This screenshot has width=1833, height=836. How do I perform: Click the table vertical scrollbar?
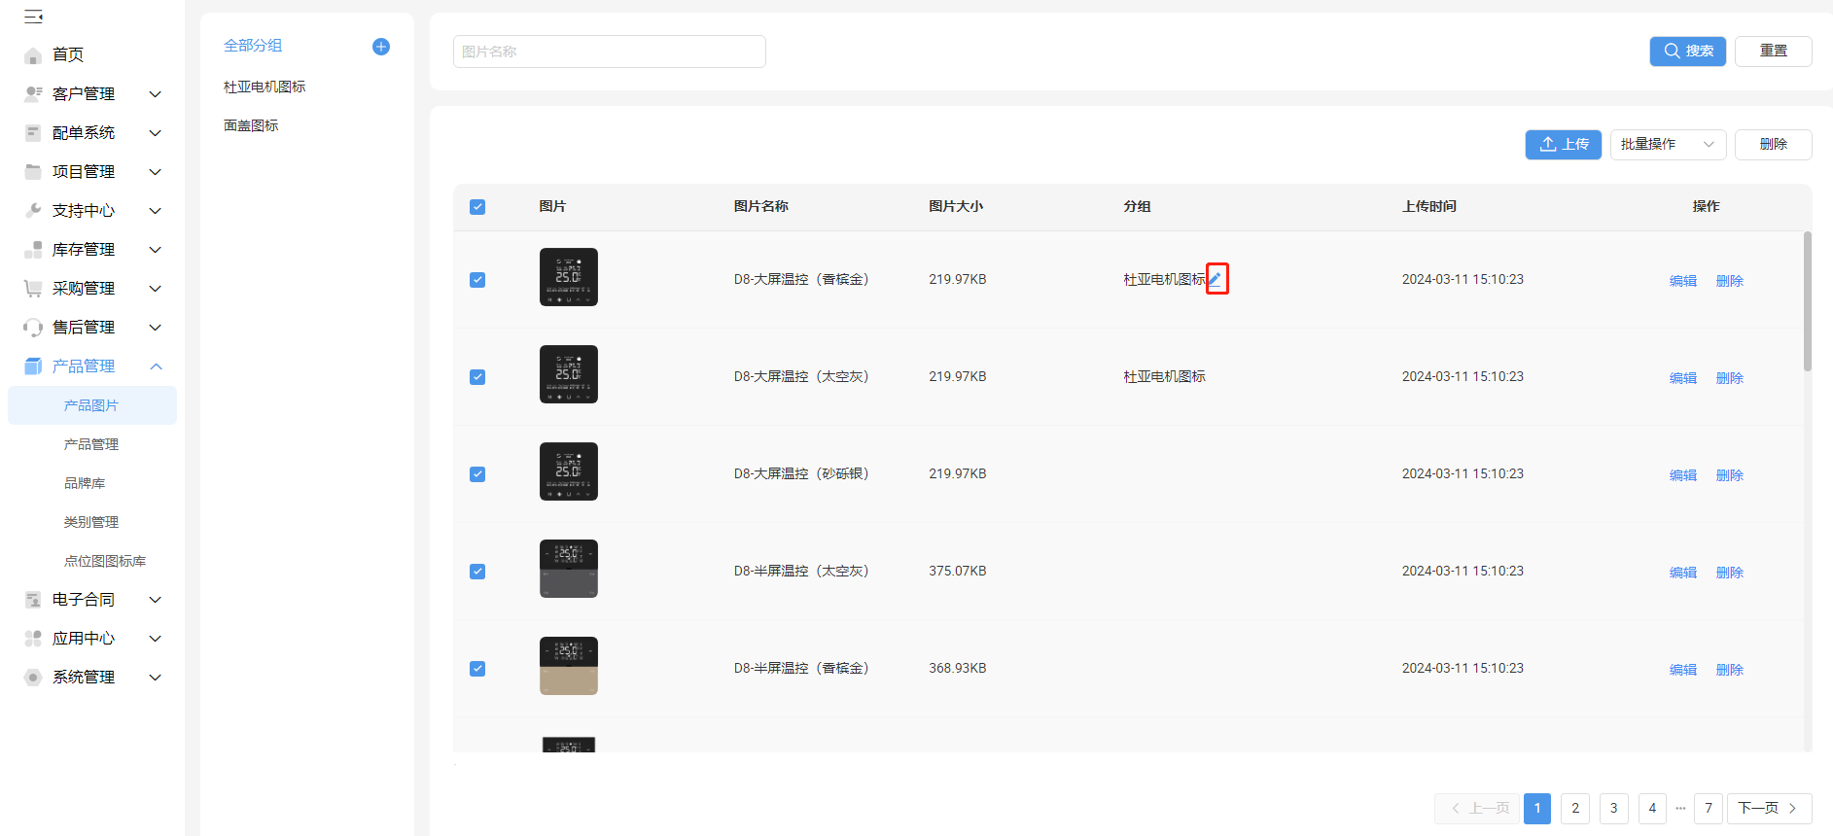point(1808,301)
